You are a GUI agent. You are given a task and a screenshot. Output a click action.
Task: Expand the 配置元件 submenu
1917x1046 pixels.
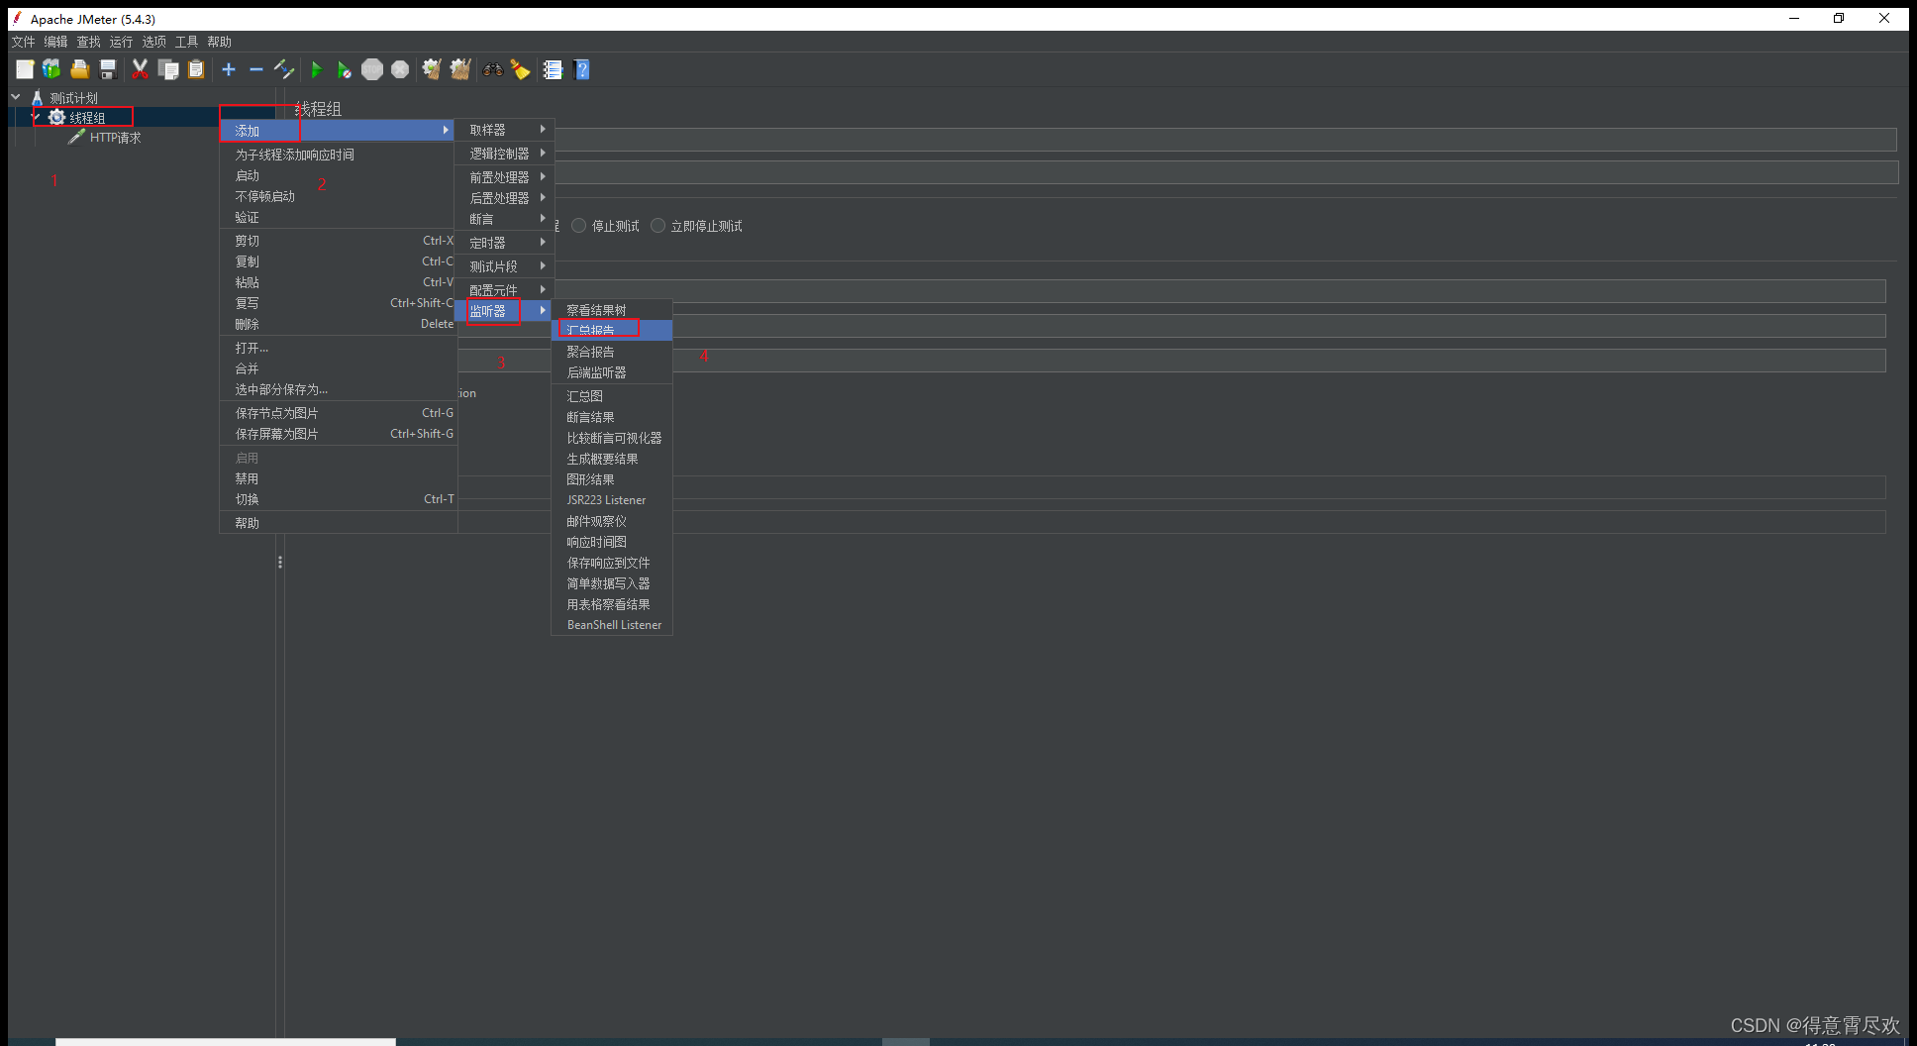tap(504, 290)
